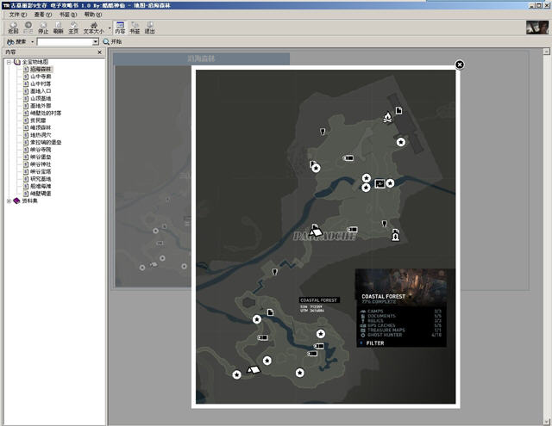552x426 pixels.
Task: Open the search box dropdown list
Action: point(96,42)
